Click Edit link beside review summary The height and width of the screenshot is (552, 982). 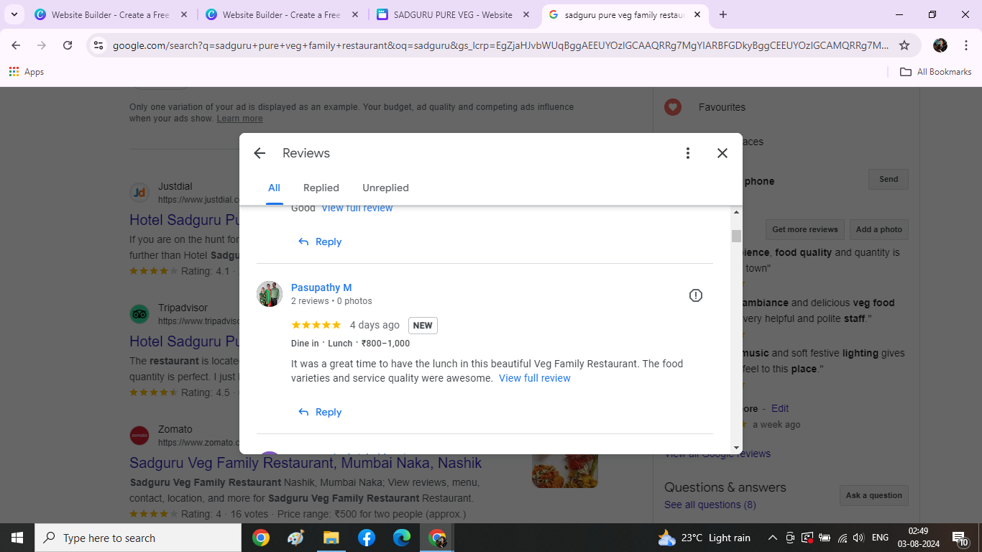pyautogui.click(x=780, y=408)
